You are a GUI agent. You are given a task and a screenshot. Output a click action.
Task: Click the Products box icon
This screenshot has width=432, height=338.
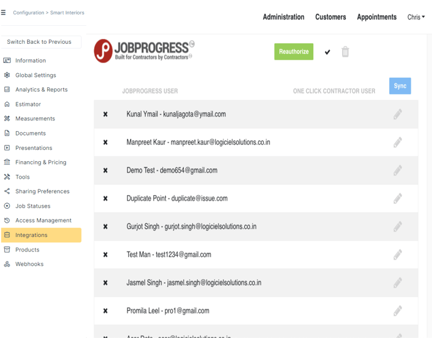coord(7,250)
